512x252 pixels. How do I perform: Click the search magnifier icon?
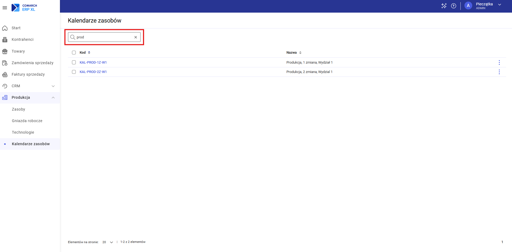pyautogui.click(x=73, y=37)
